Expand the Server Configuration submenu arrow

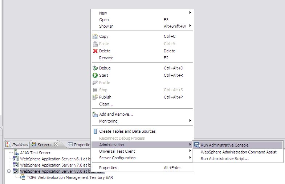point(190,157)
